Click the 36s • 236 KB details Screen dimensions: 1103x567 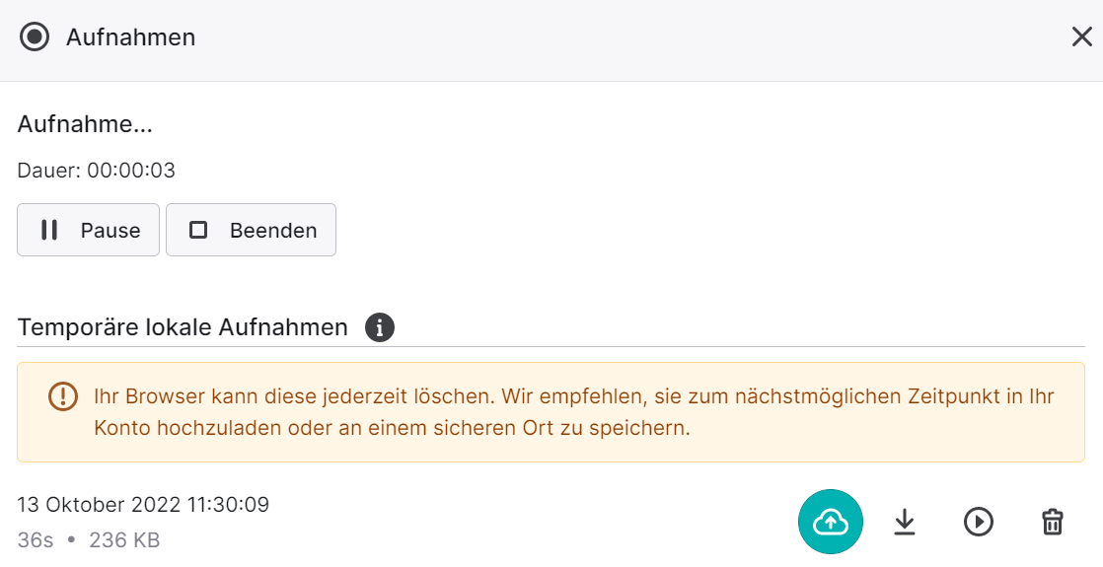click(89, 540)
